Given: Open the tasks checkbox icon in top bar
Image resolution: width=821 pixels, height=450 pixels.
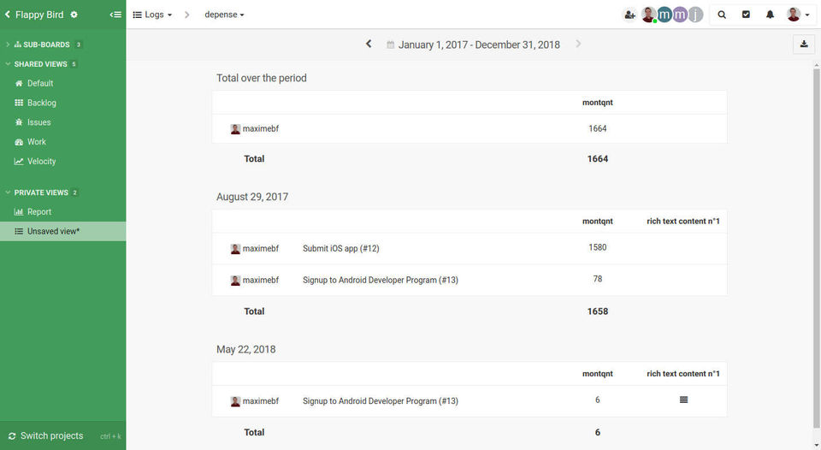Looking at the screenshot, I should (x=746, y=15).
